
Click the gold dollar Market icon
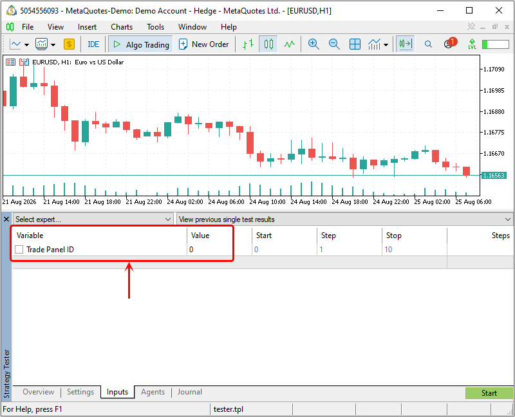(x=69, y=44)
